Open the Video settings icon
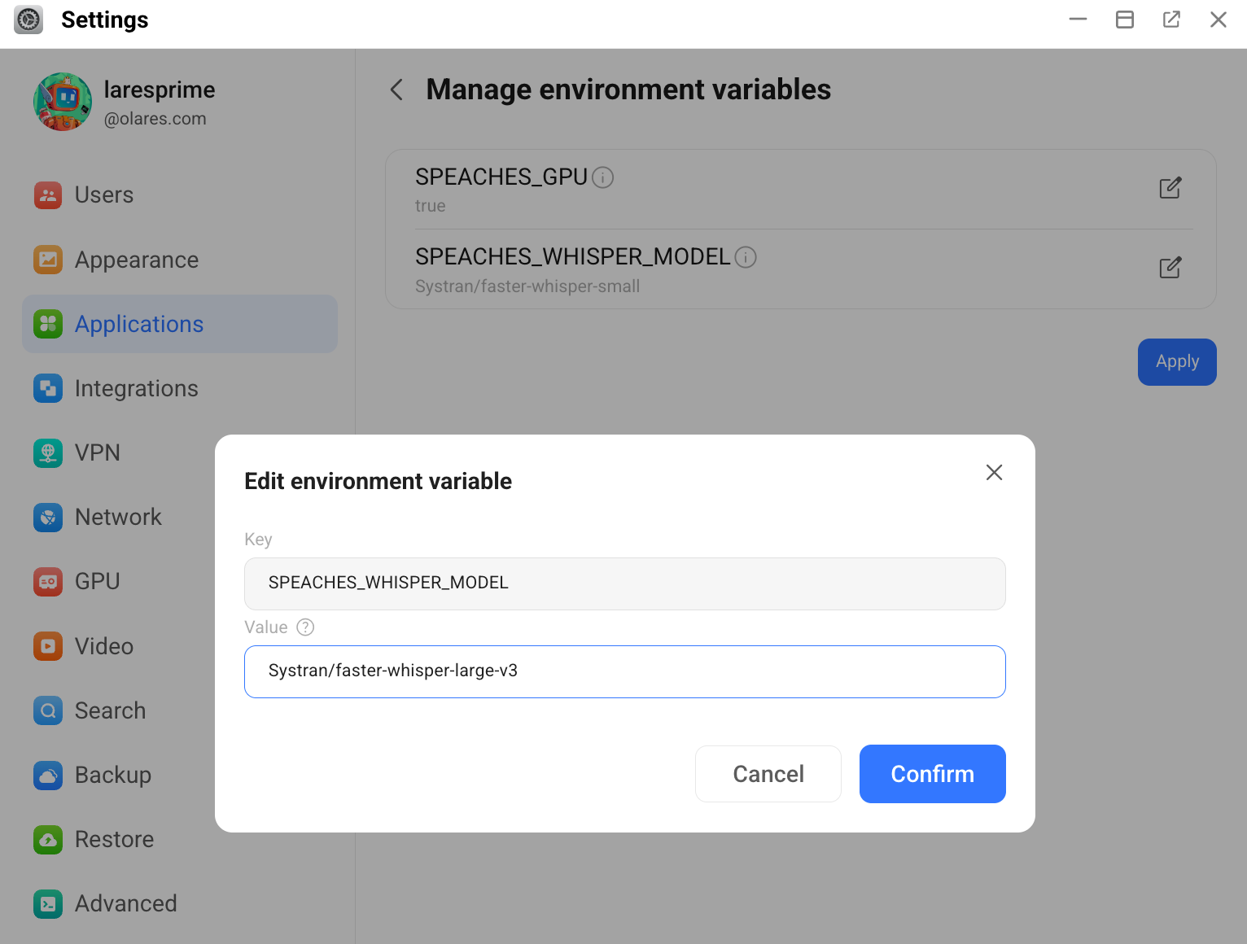Image resolution: width=1247 pixels, height=944 pixels. pos(48,646)
